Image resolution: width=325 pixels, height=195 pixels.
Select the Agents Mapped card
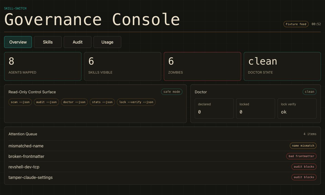[43, 66]
